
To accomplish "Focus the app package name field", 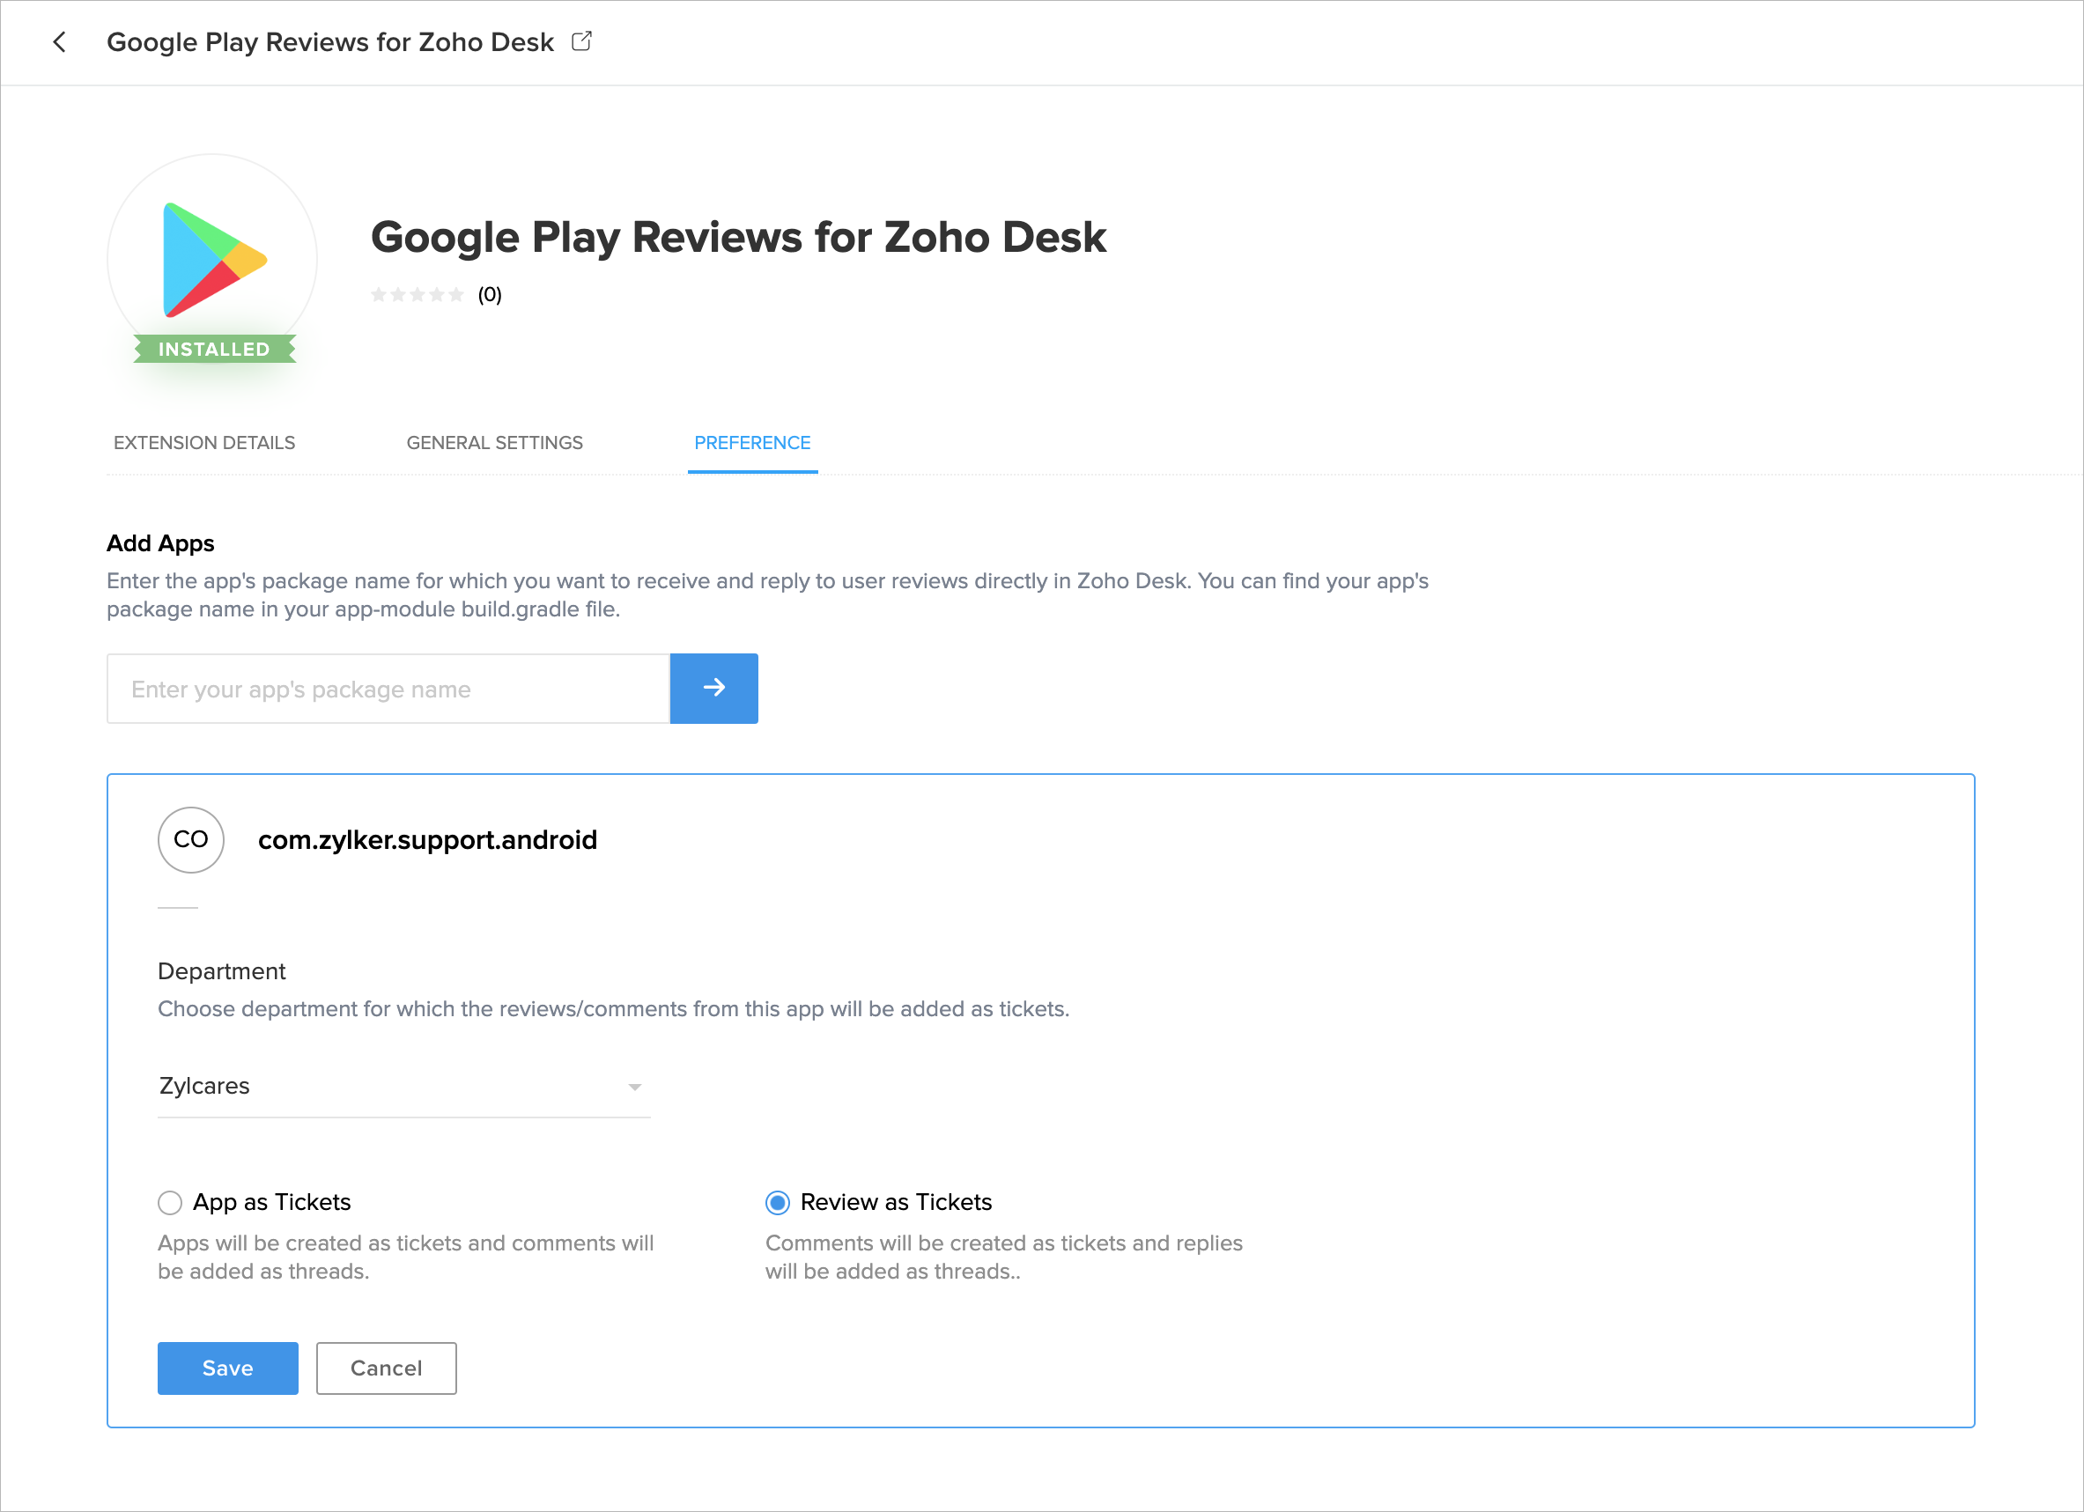I will [388, 689].
